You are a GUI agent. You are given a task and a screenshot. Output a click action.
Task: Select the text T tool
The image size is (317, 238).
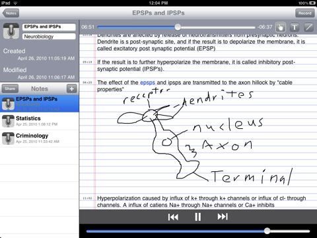[295, 27]
